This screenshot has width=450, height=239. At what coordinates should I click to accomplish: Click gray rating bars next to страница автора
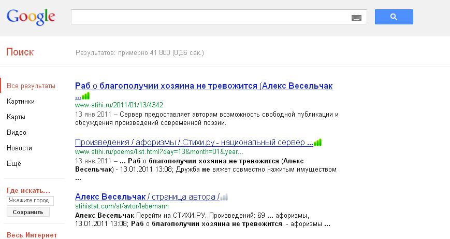click(224, 197)
